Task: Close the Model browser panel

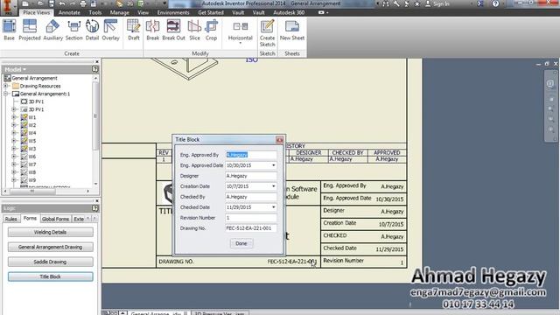Action: 97,62
